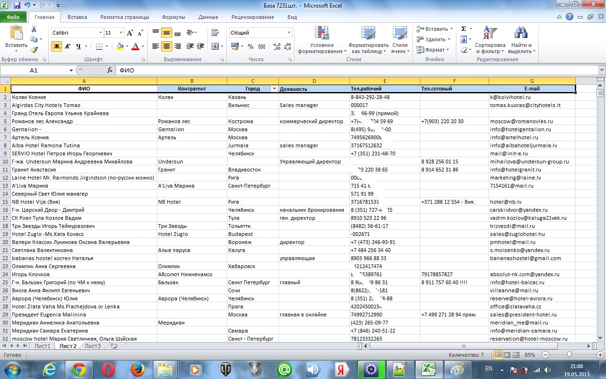606x379 pixels.
Task: Click the Paste (Вставить) clipboard icon
Action: (16, 33)
